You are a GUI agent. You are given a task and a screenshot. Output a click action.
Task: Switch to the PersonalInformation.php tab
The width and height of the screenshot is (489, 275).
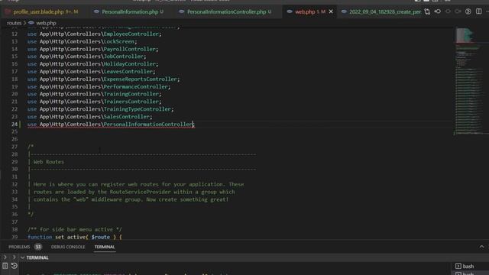point(130,12)
